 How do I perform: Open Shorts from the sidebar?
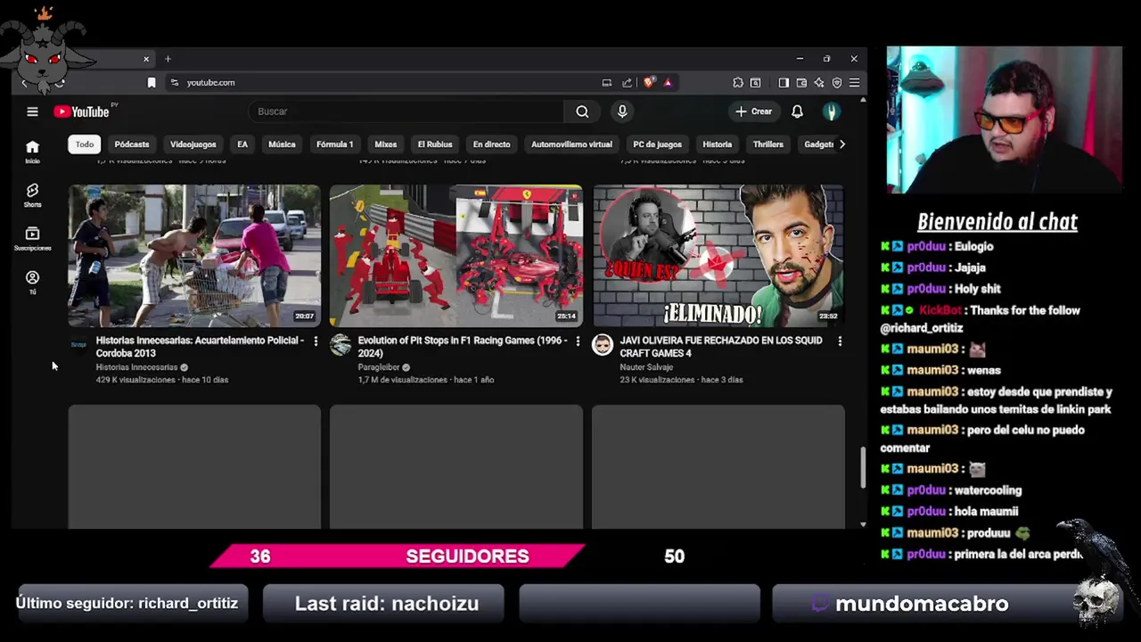click(x=32, y=195)
